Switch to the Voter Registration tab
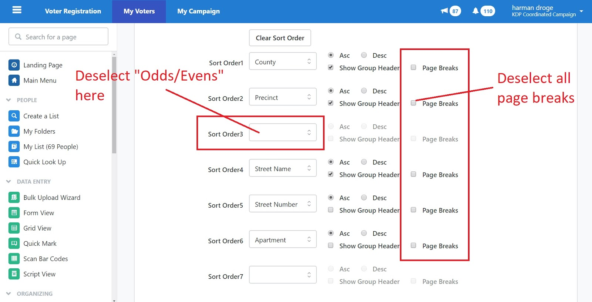The width and height of the screenshot is (592, 302). click(73, 11)
